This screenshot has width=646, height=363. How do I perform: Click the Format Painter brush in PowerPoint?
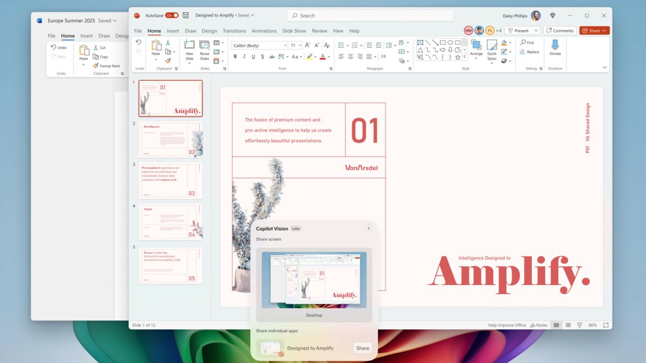pyautogui.click(x=168, y=61)
